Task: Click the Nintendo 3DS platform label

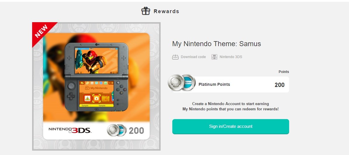Action: click(x=231, y=57)
